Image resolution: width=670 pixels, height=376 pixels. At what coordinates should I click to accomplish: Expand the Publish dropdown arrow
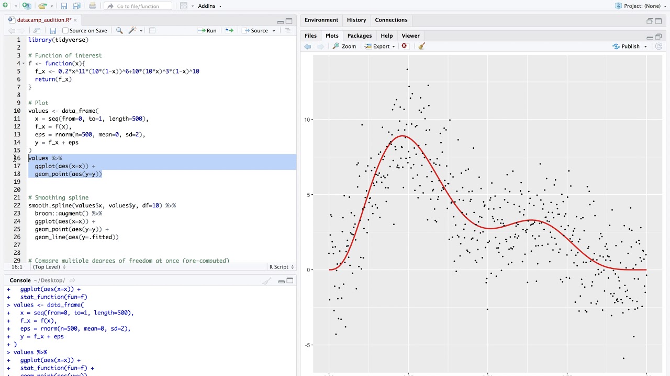pyautogui.click(x=645, y=46)
